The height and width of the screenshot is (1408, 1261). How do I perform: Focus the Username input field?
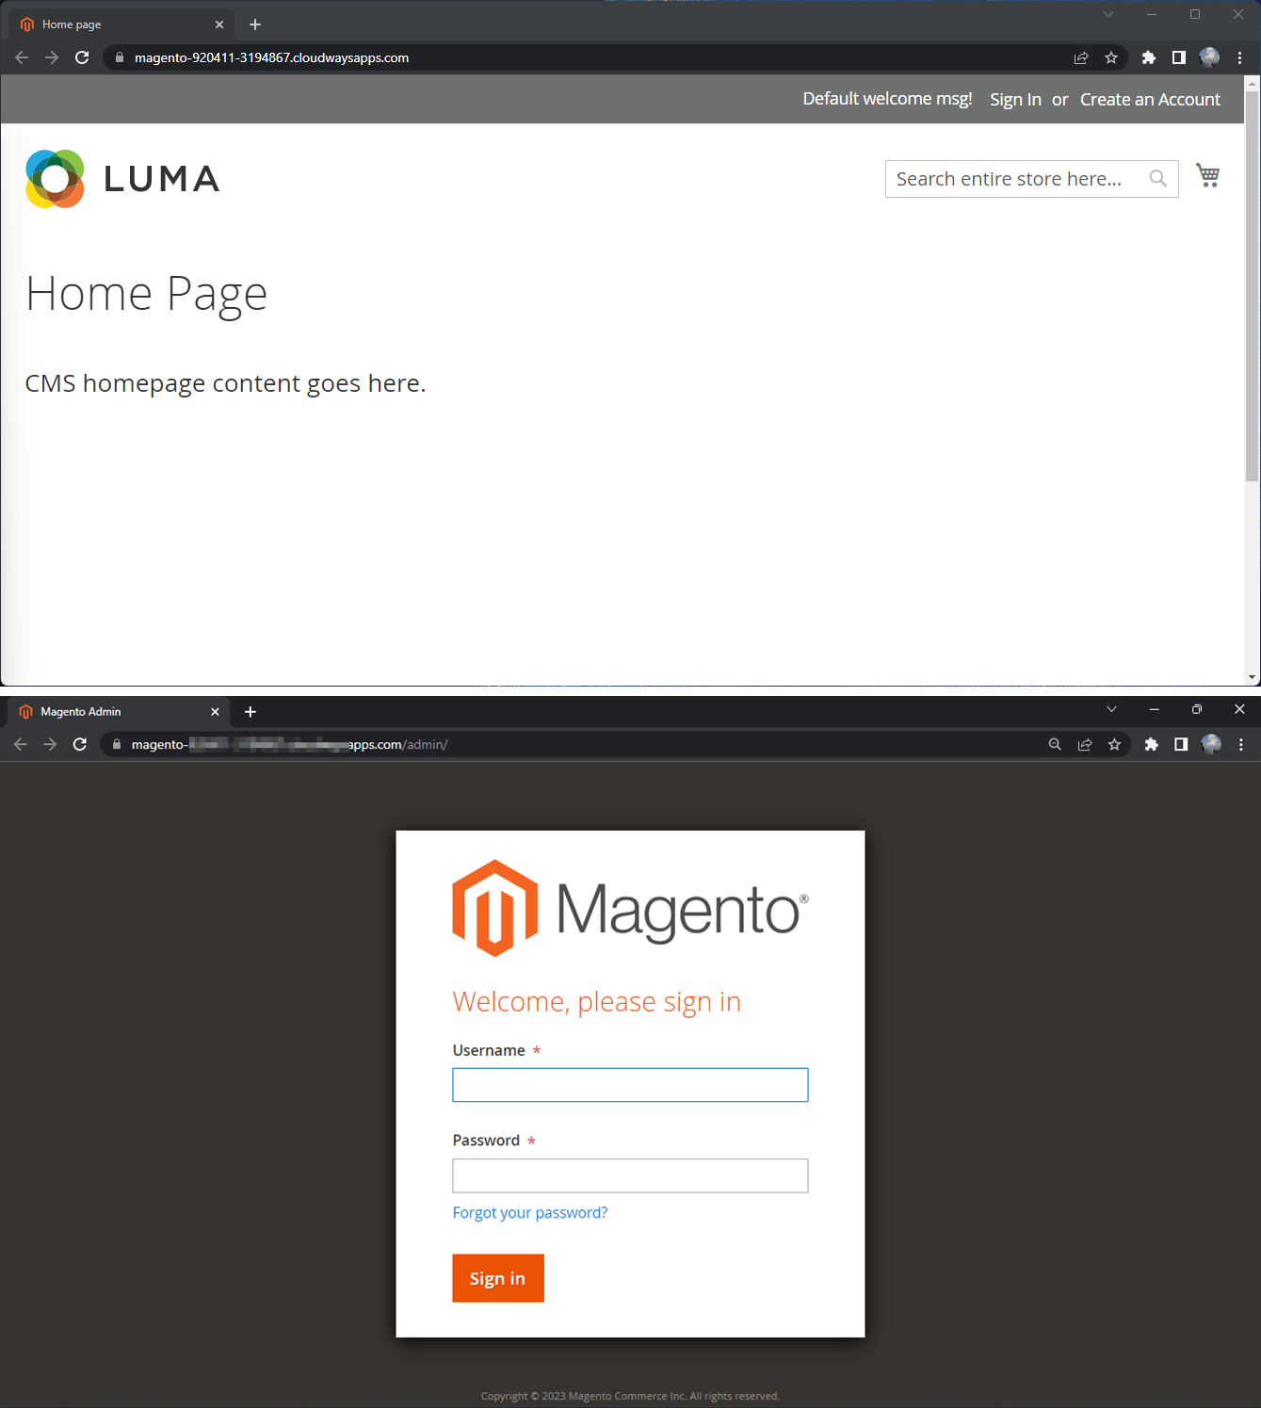(630, 1085)
